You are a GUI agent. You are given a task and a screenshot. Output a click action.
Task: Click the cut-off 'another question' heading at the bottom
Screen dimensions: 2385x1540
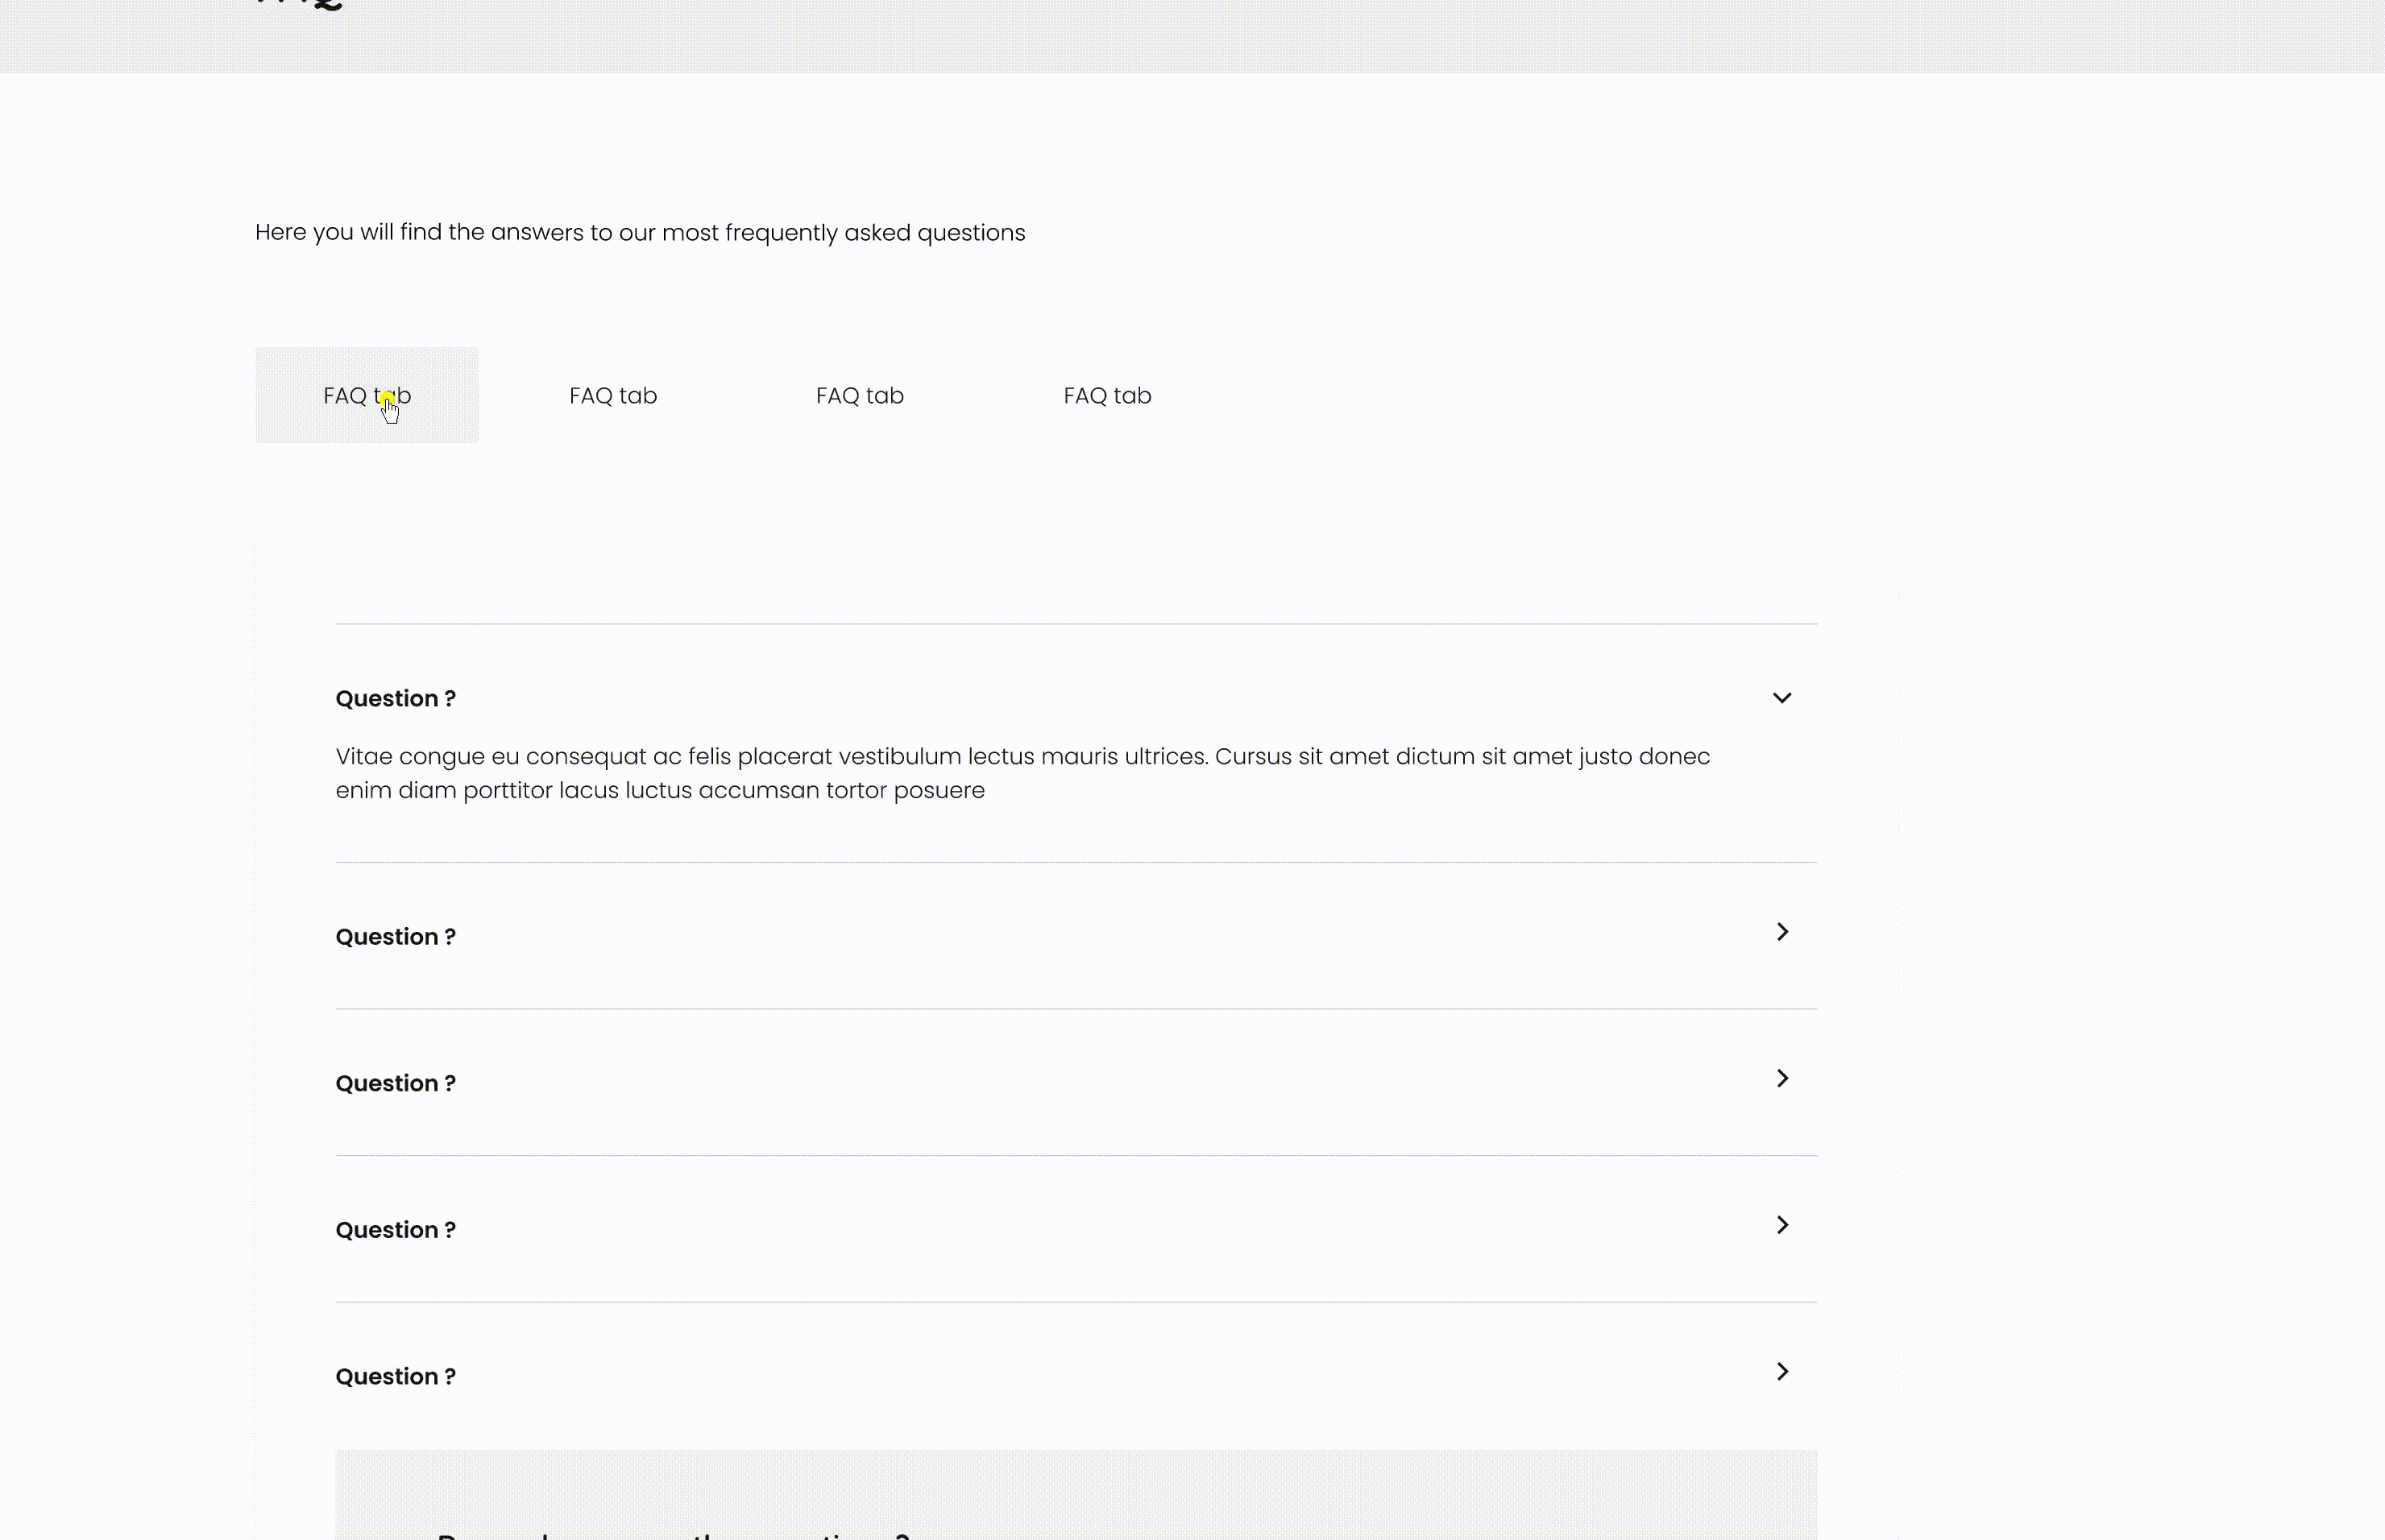(x=672, y=1533)
